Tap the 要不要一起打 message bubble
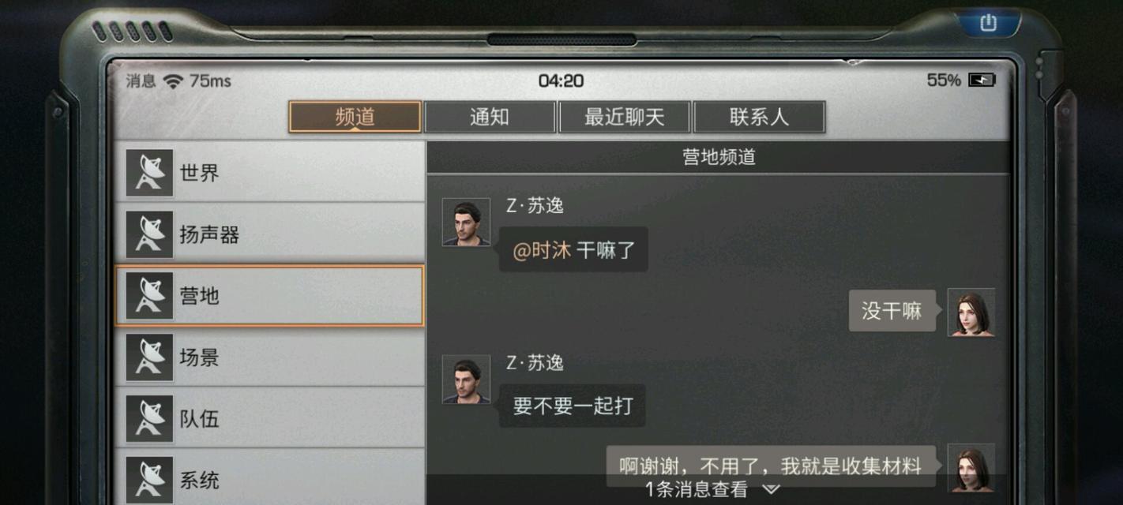The image size is (1123, 505). click(573, 406)
